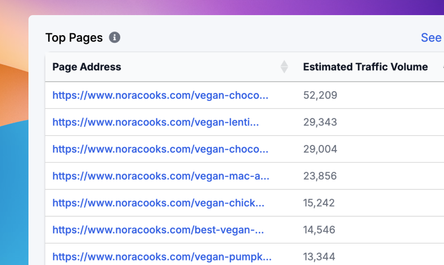Open the See link at top right
444x265 pixels.
tap(431, 38)
